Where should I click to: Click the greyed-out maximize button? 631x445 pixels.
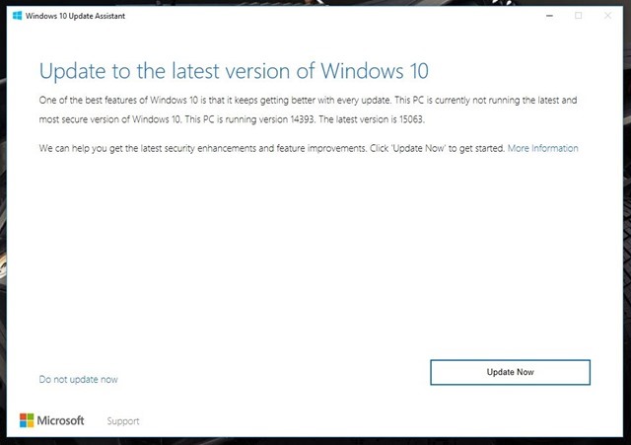578,15
